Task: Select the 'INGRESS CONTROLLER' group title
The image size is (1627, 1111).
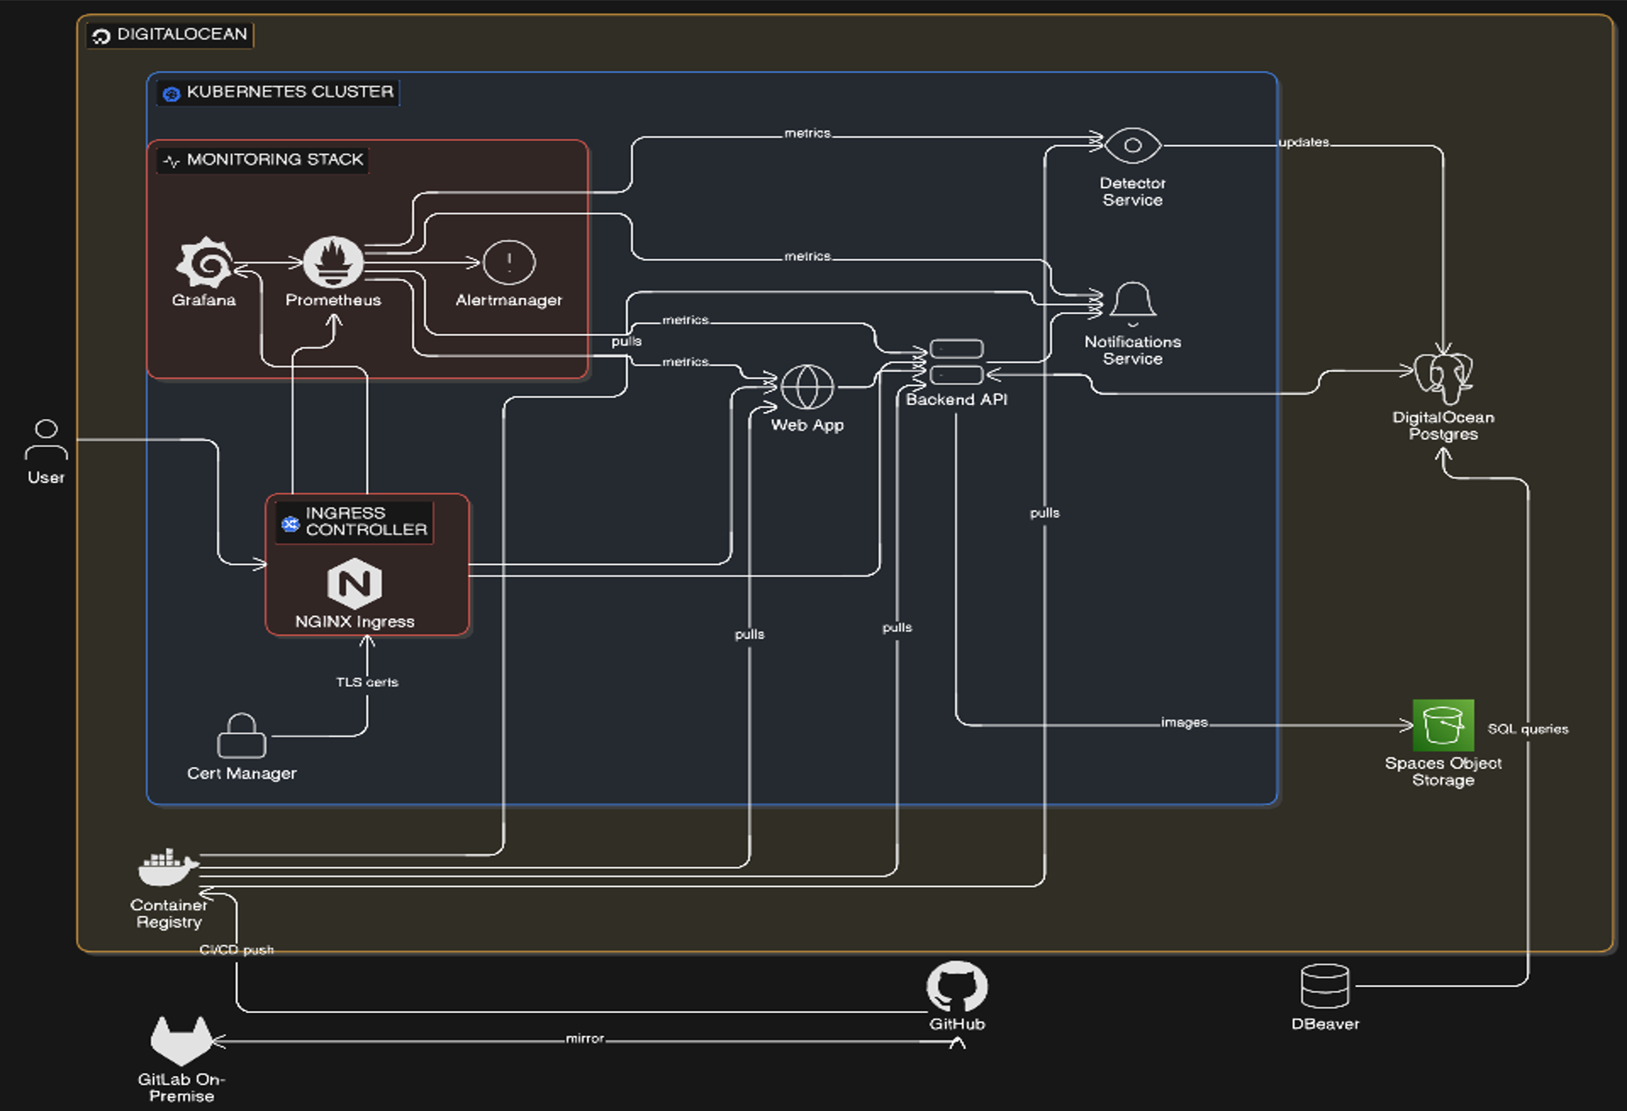Action: pyautogui.click(x=367, y=521)
